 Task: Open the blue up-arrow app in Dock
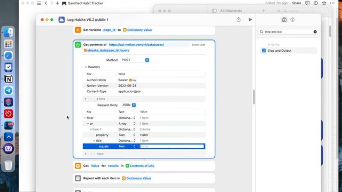click(9, 137)
